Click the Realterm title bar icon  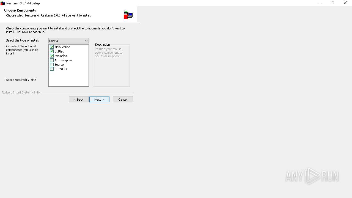point(3,3)
